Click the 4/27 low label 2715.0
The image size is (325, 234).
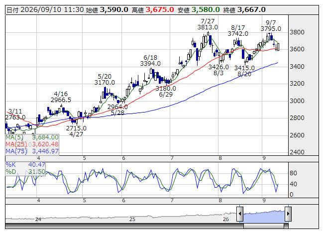tap(76, 128)
